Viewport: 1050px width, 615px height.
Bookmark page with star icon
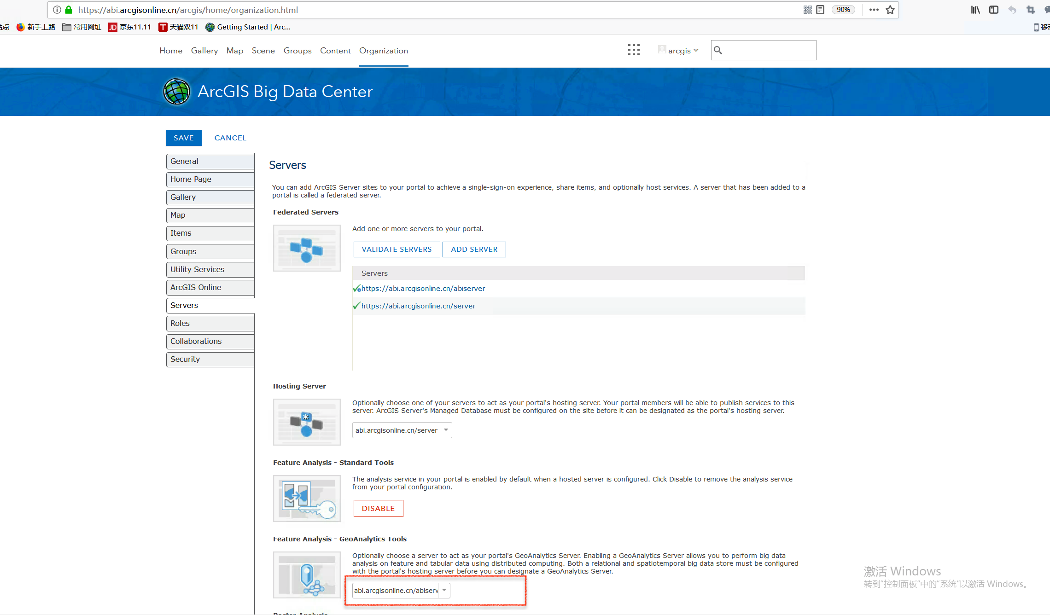click(890, 10)
